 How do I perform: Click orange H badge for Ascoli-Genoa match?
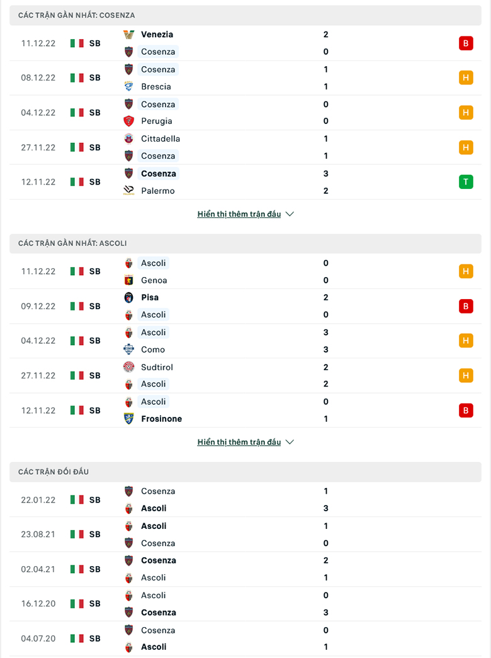tap(466, 271)
